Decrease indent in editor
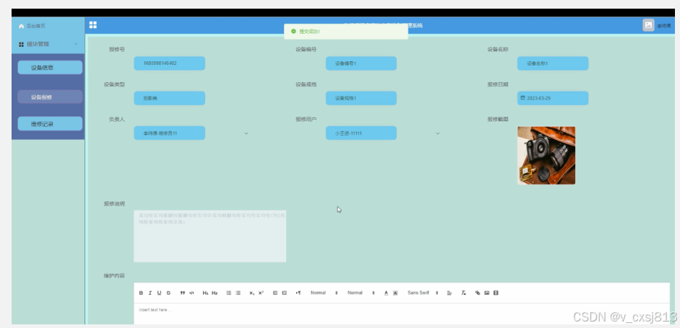Screen dimensions: 680x328 click(x=275, y=293)
